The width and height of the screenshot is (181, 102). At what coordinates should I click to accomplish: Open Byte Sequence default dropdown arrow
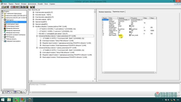pos(130,35)
